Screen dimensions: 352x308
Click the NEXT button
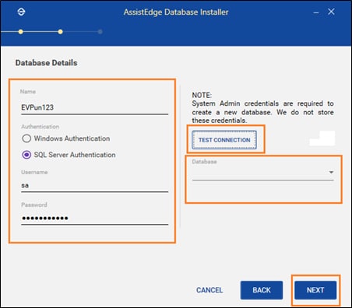315,290
